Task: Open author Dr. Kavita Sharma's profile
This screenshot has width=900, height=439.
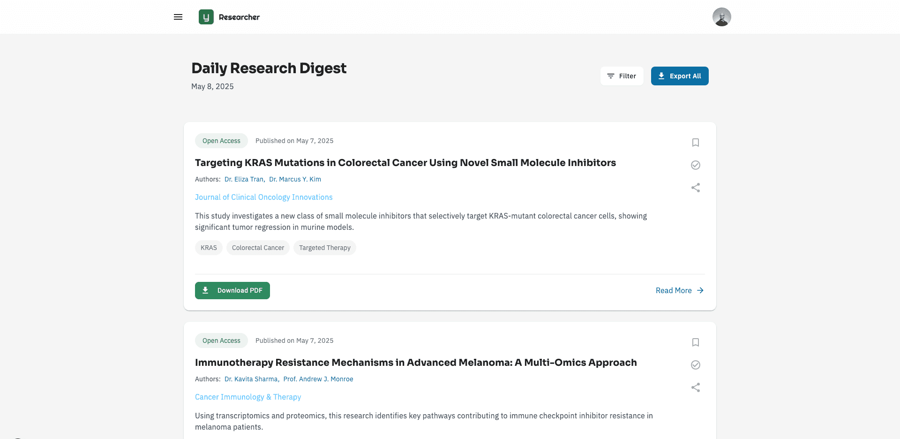Action: (252, 379)
